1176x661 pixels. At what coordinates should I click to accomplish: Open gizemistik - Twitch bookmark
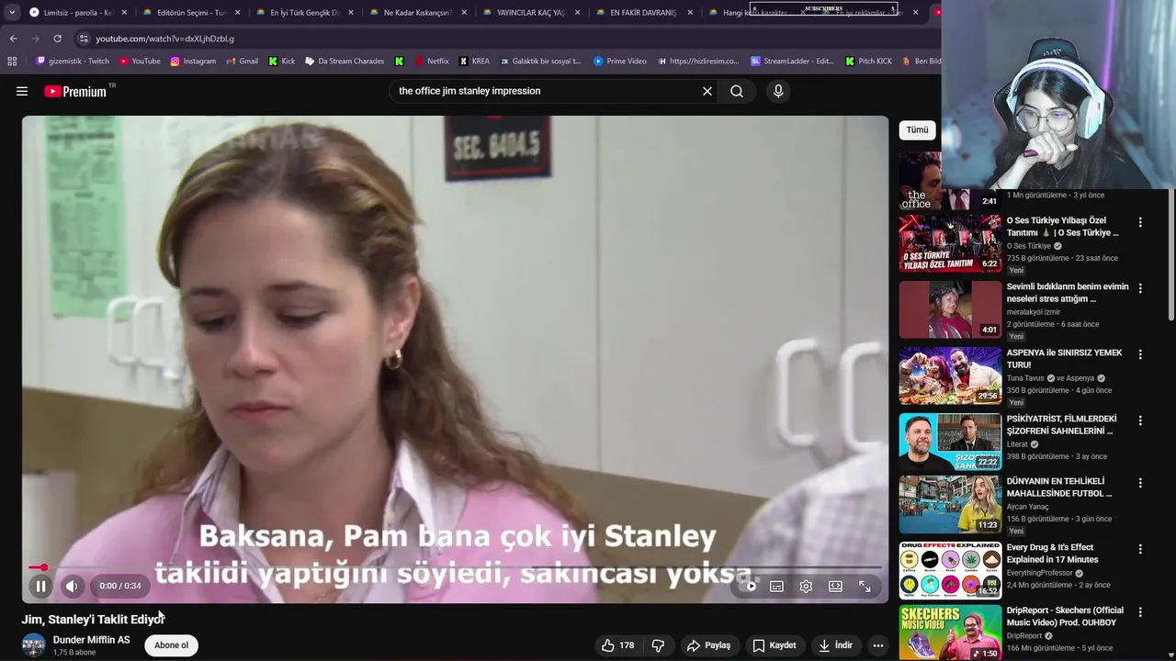(73, 62)
